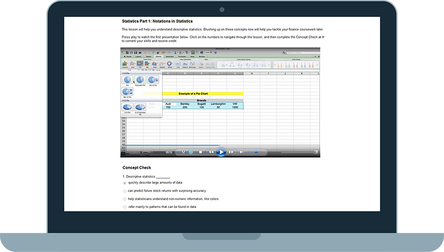The image size is (444, 252).
Task: Switch to the Tables ribbon tab
Action: coord(148,56)
